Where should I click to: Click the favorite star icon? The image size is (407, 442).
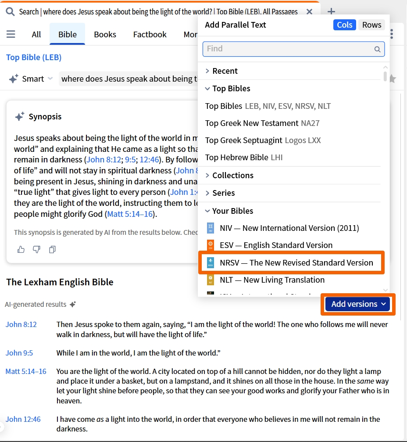click(x=393, y=79)
